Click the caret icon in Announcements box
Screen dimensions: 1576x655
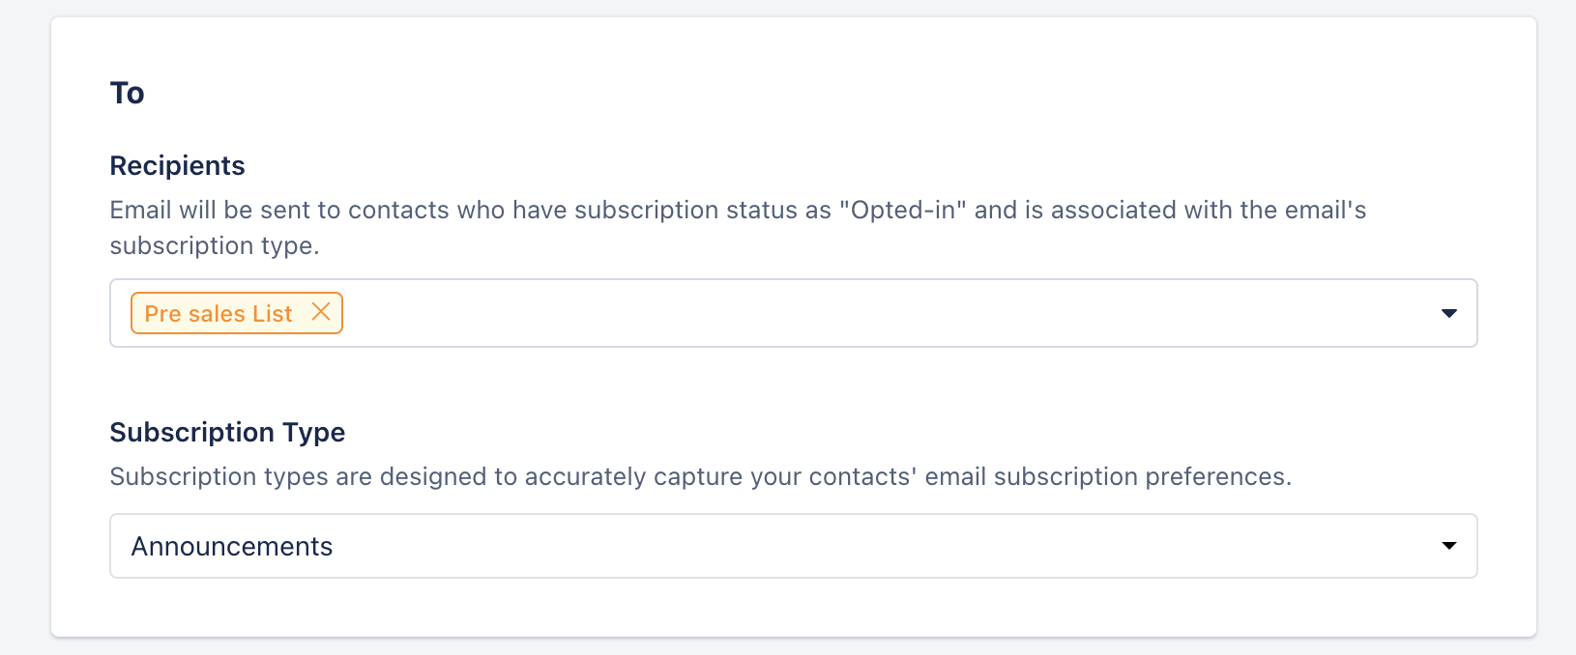pos(1448,546)
